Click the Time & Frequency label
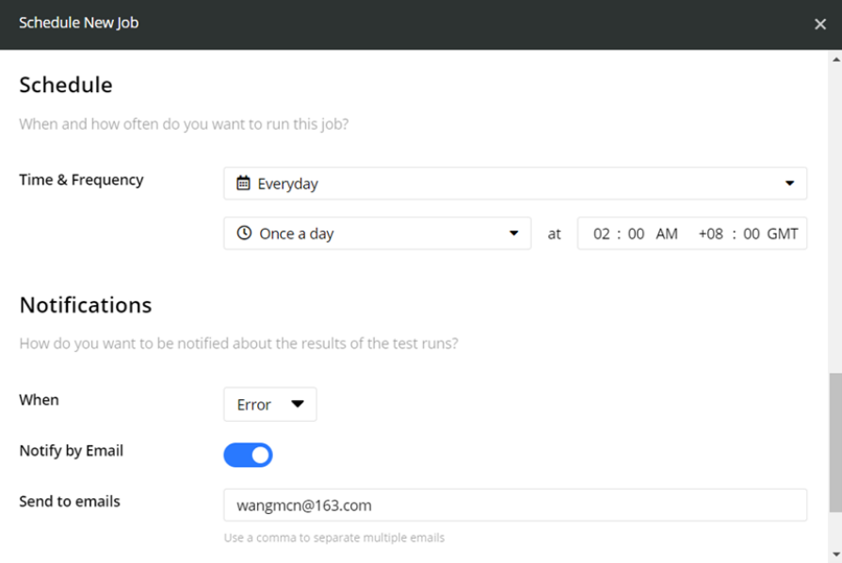 pos(81,180)
